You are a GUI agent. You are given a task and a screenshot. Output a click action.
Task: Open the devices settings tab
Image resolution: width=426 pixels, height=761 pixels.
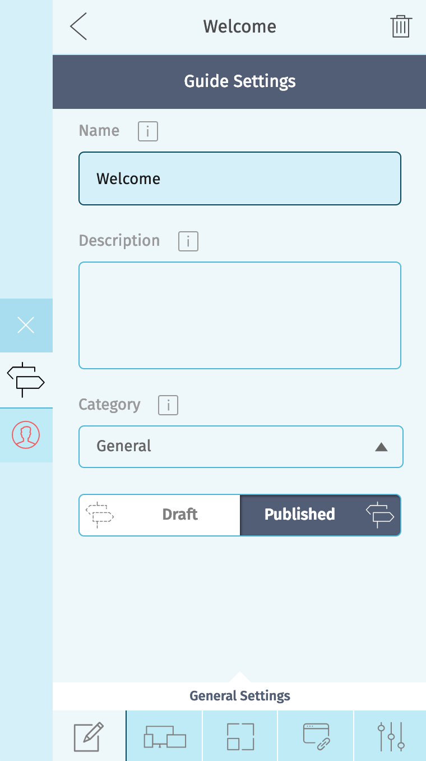(x=165, y=736)
